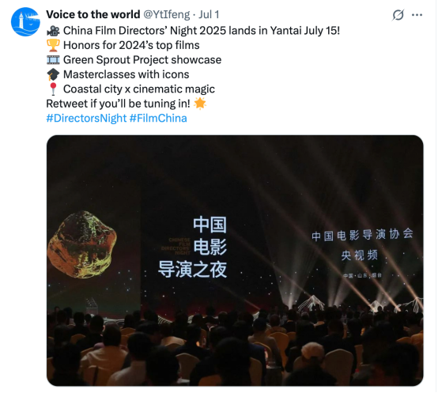
Task: Click the glowing rock graphic in the photo
Action: pos(82,244)
